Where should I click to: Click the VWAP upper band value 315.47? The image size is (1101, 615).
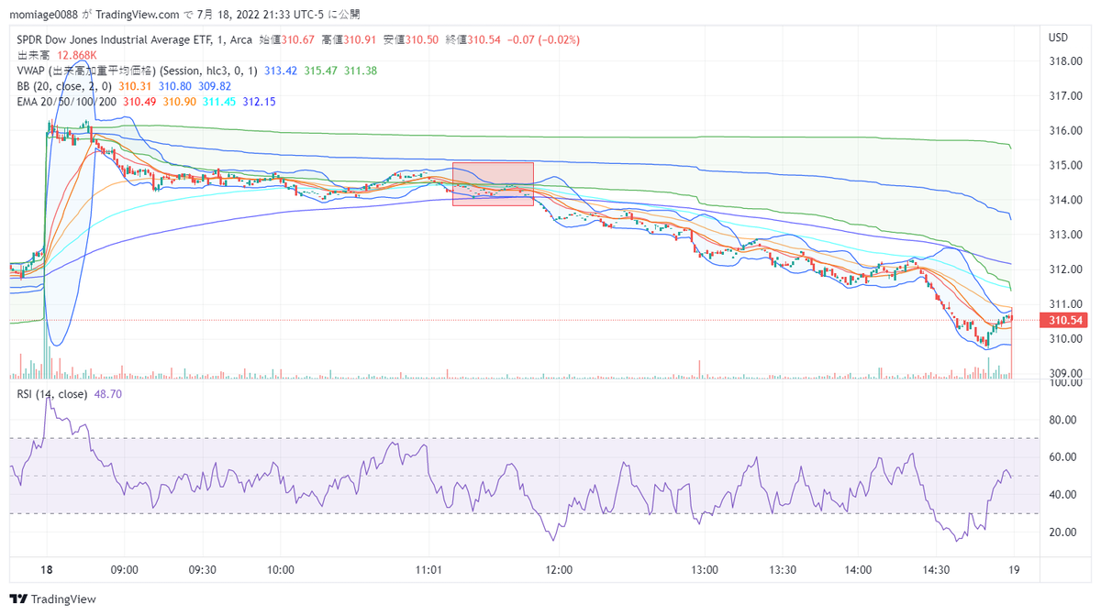pos(321,71)
